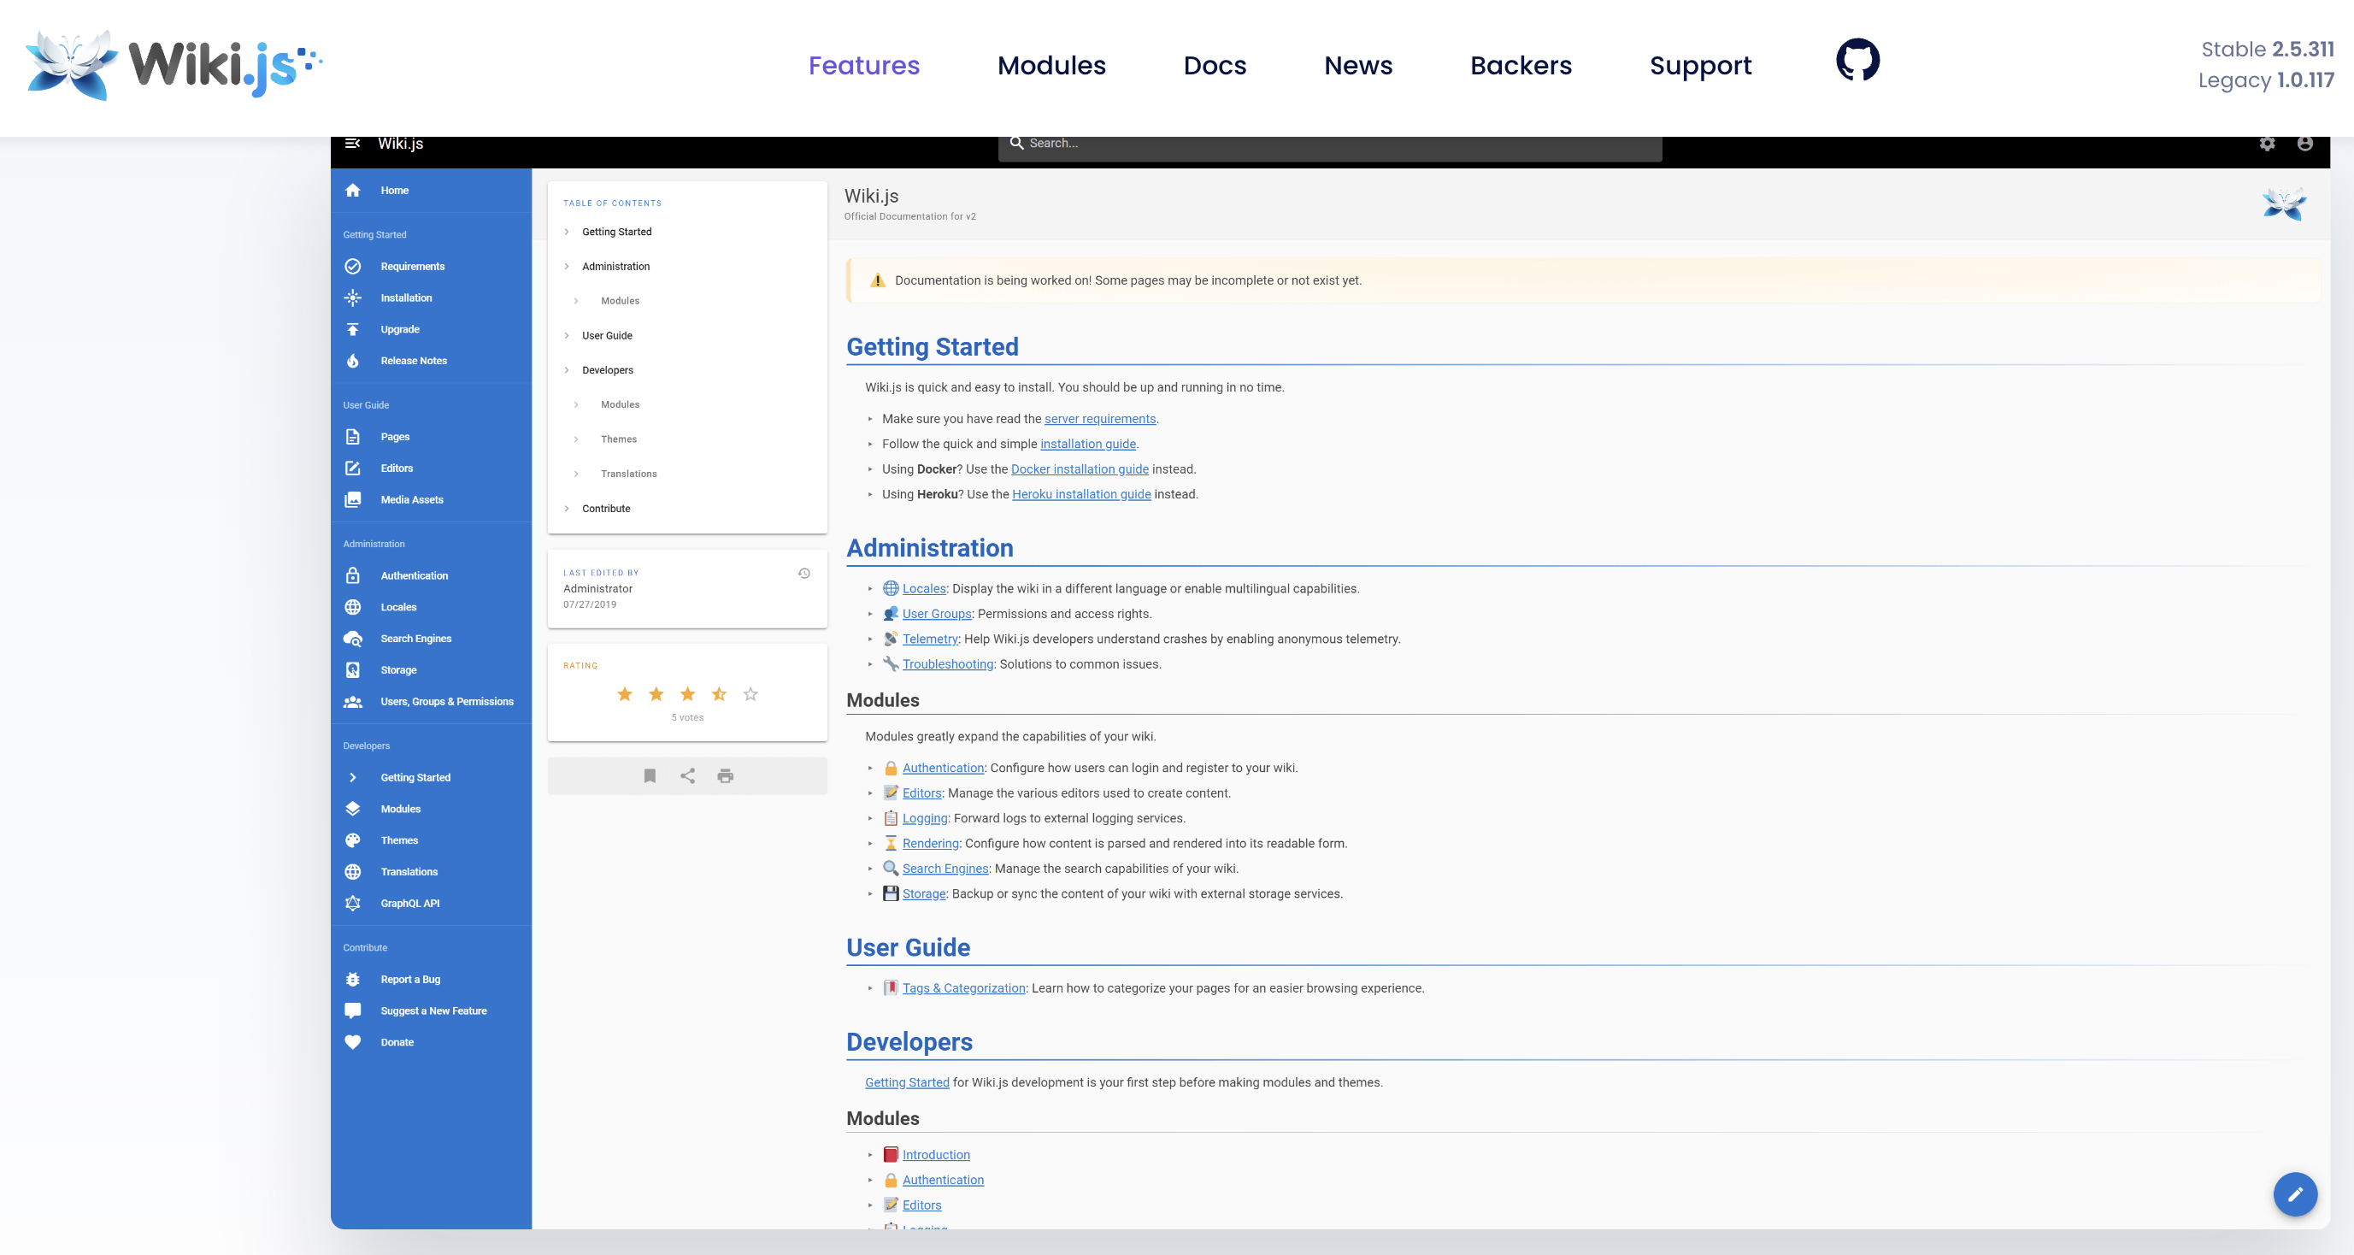Open the Modules top navigation item
2354x1255 pixels.
click(x=1050, y=66)
